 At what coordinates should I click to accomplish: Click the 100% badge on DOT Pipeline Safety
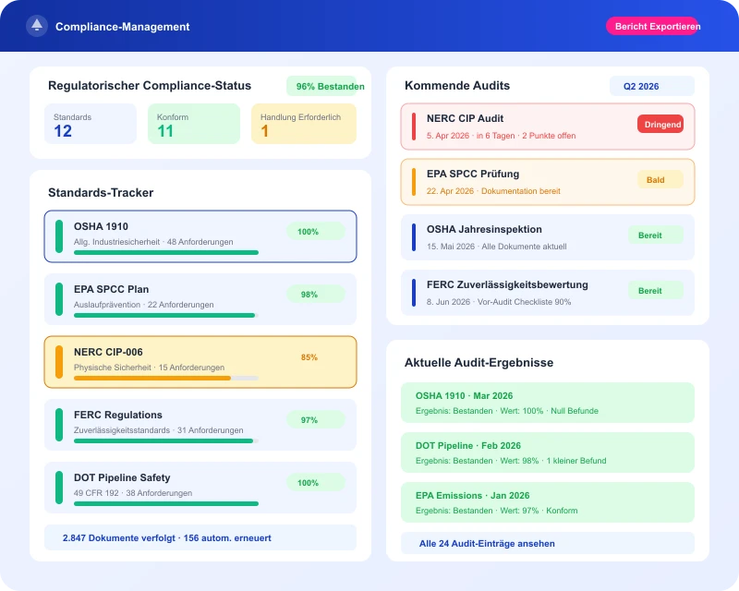(316, 482)
